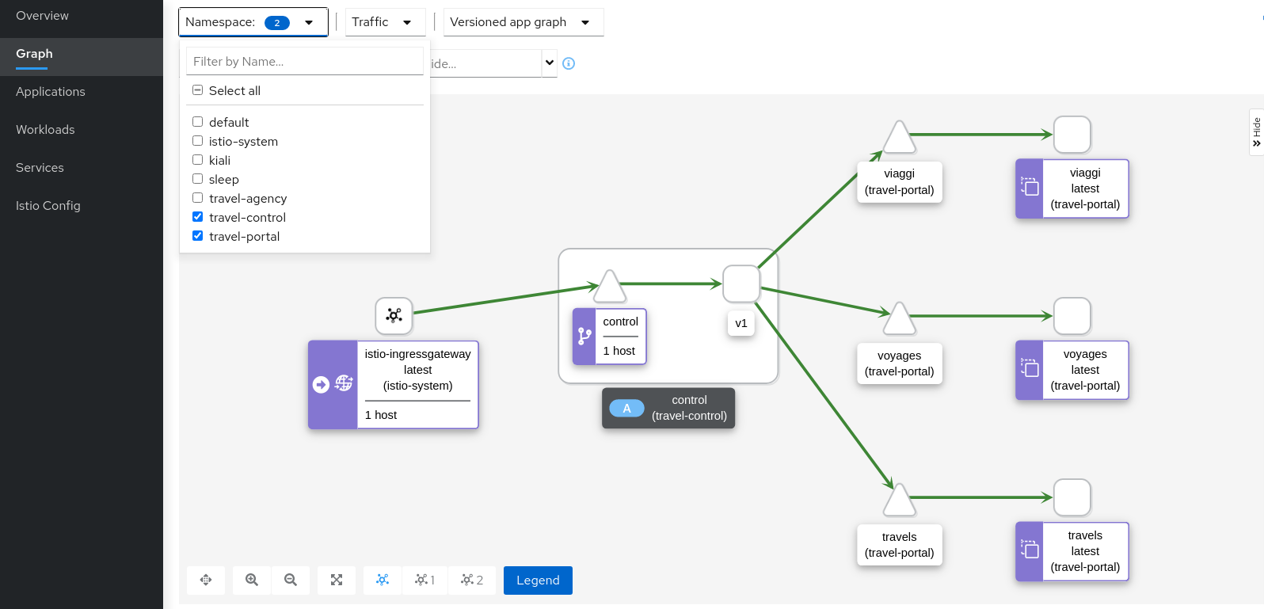Click the zoom in magnifier icon

(x=252, y=580)
